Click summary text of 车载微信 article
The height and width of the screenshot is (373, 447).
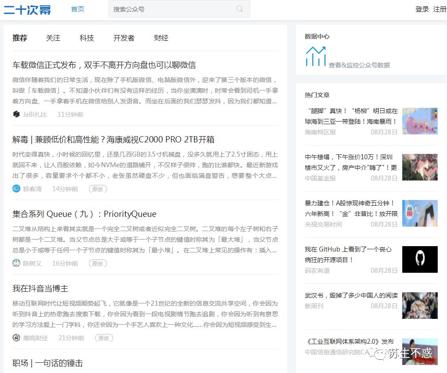coord(145,90)
